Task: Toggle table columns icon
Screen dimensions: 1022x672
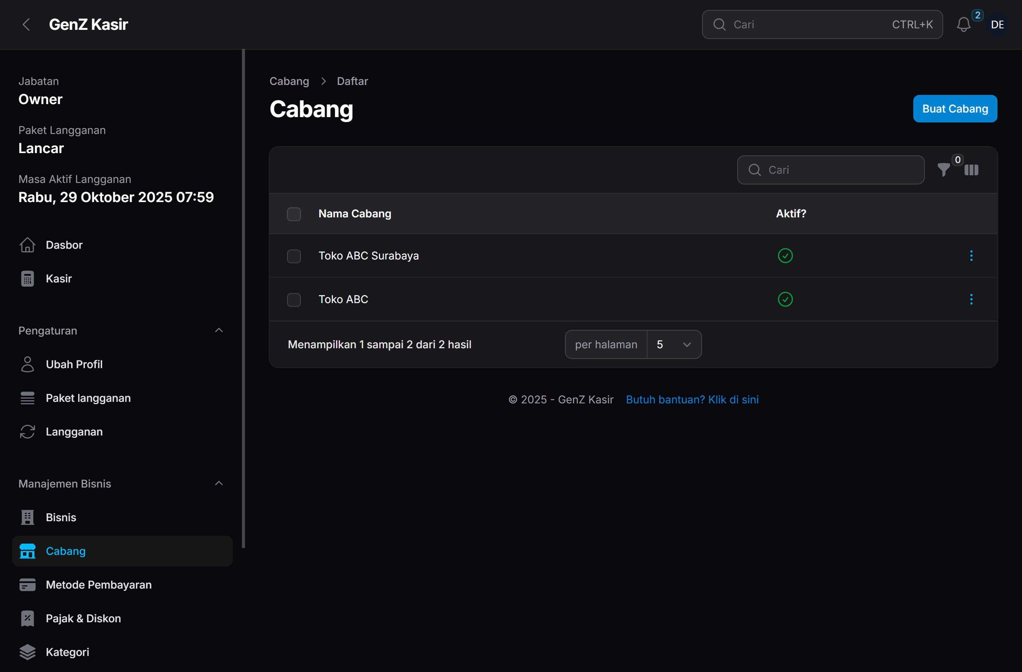Action: click(x=971, y=170)
